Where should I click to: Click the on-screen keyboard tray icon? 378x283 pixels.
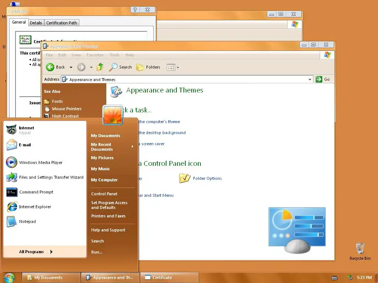[334, 278]
